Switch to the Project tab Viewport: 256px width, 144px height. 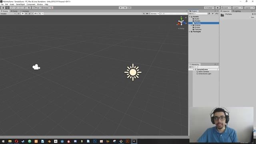[x=193, y=11]
